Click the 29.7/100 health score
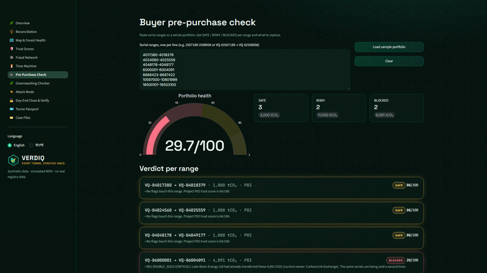Viewport: 487px width, 273px height. pyautogui.click(x=195, y=146)
